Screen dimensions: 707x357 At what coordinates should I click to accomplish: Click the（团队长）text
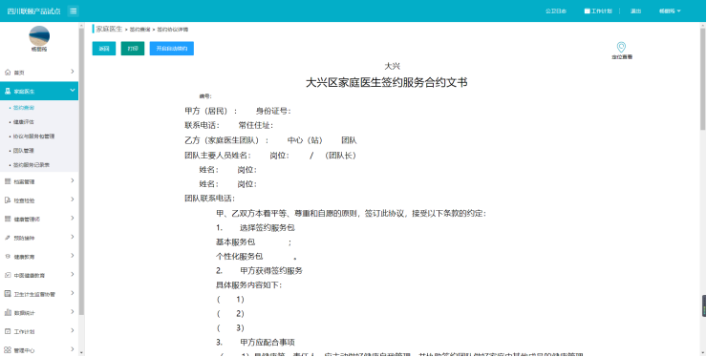tap(341, 156)
